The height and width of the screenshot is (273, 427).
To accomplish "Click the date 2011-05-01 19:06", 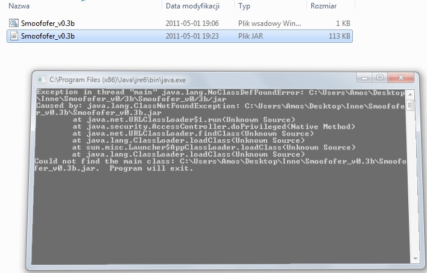I will pyautogui.click(x=192, y=24).
